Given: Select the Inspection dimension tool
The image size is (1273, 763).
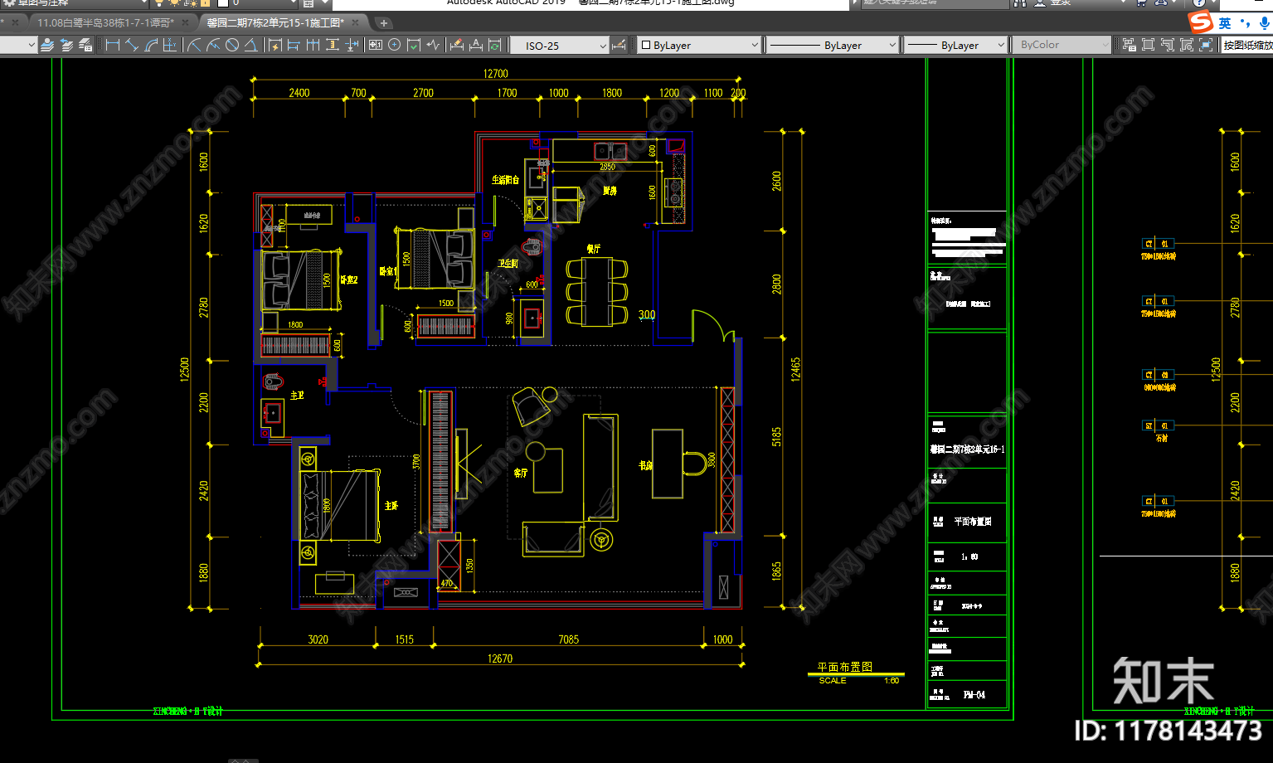Looking at the screenshot, I should coord(413,45).
